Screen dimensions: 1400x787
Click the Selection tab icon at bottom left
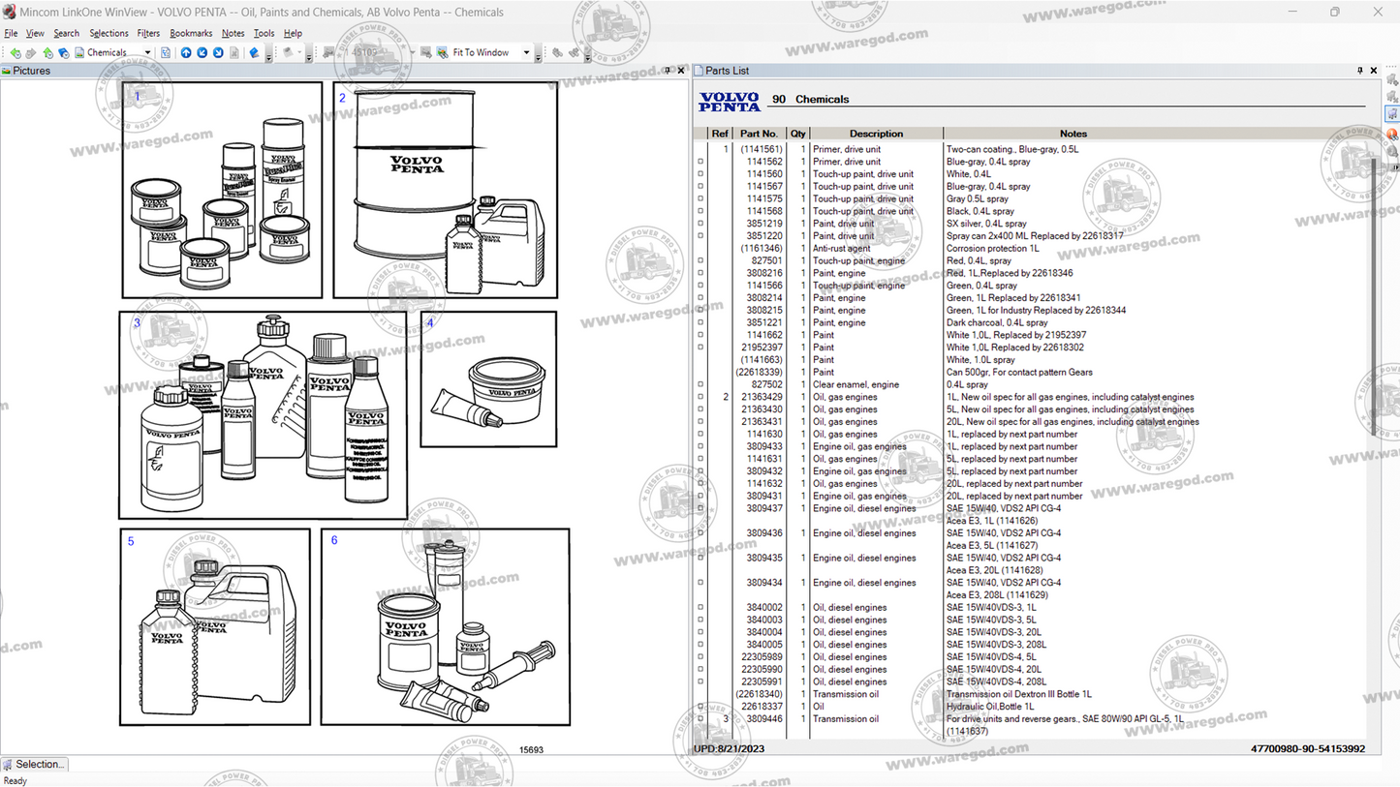(9, 765)
